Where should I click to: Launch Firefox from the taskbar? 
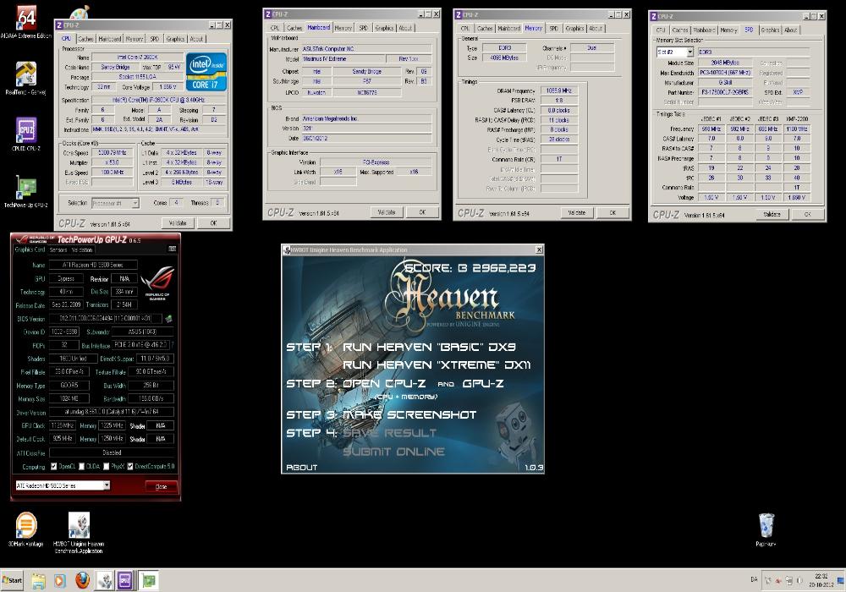tap(82, 581)
